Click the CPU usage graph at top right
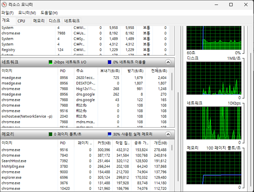This screenshot has width=254, height=192. coord(214,38)
